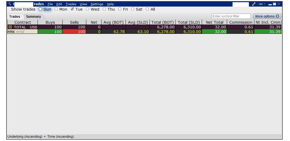Enable the Sat trades checkbox
Screen dimensions: 290x141
pos(133,9)
